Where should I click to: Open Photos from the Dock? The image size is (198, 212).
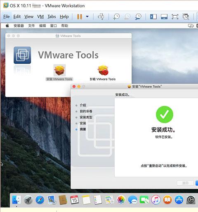pos(121,200)
